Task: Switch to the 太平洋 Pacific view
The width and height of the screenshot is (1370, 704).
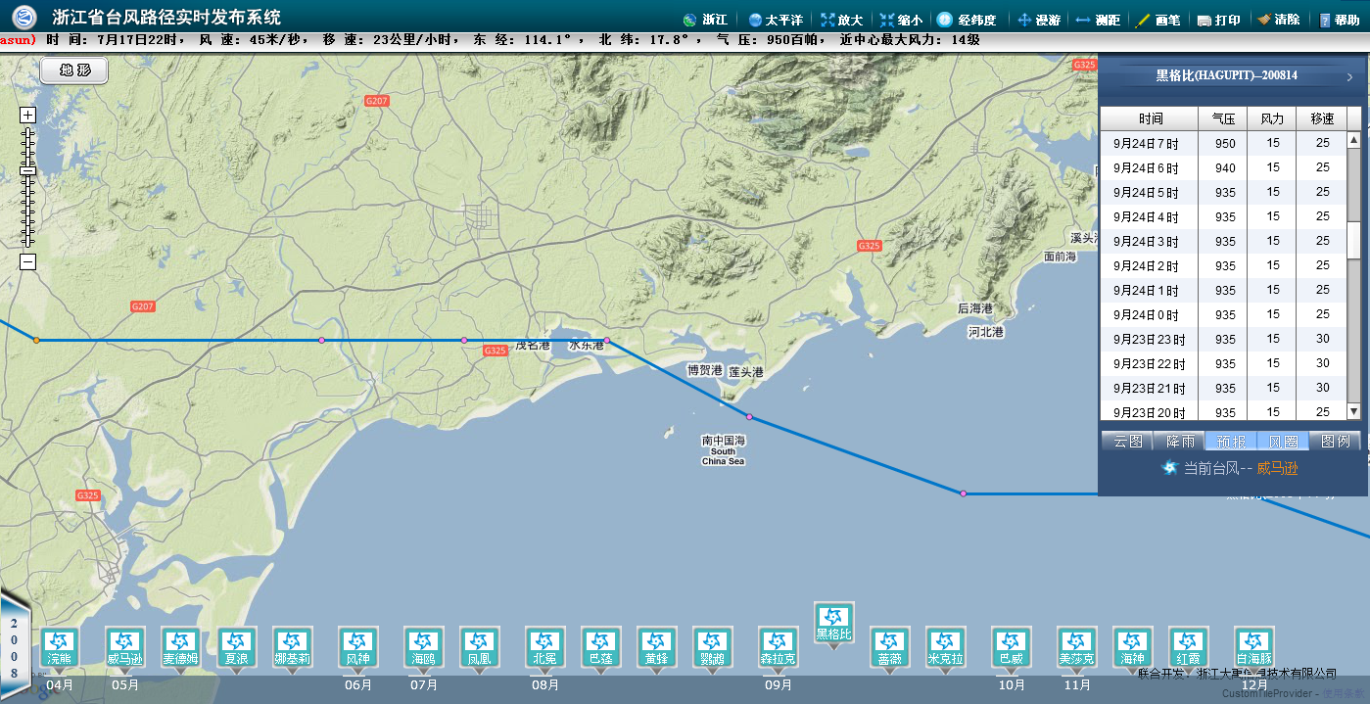Action: click(775, 20)
